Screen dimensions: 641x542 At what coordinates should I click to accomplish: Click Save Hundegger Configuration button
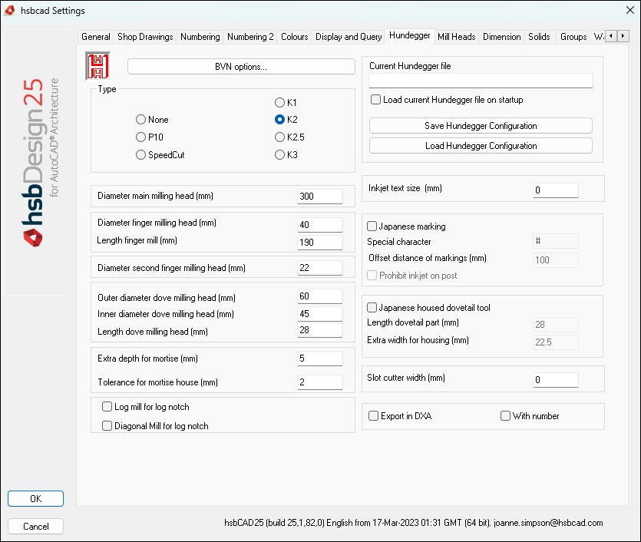[481, 125]
